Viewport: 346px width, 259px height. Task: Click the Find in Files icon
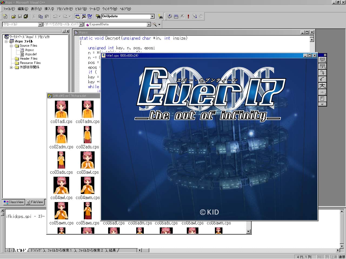pyautogui.click(x=98, y=16)
